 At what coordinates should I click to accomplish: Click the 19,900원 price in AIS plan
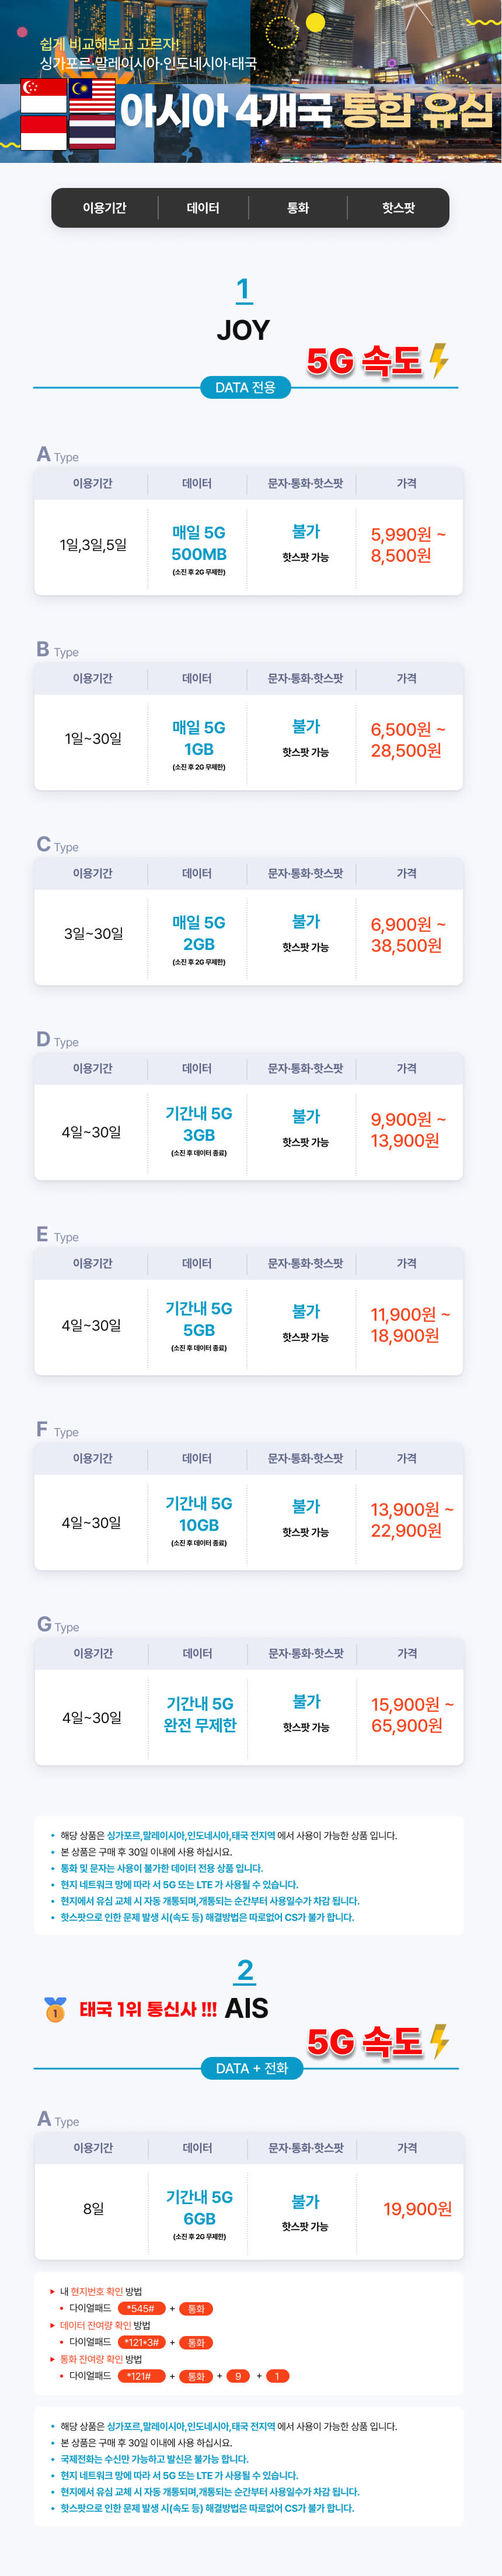tap(417, 2208)
